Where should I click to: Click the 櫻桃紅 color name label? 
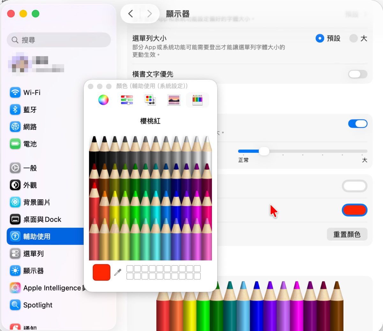(150, 121)
